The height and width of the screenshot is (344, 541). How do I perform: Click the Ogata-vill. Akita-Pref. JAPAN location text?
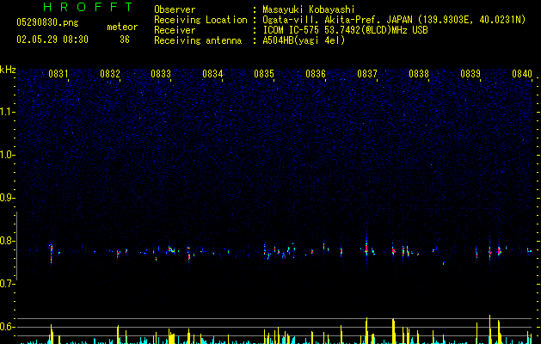click(394, 20)
